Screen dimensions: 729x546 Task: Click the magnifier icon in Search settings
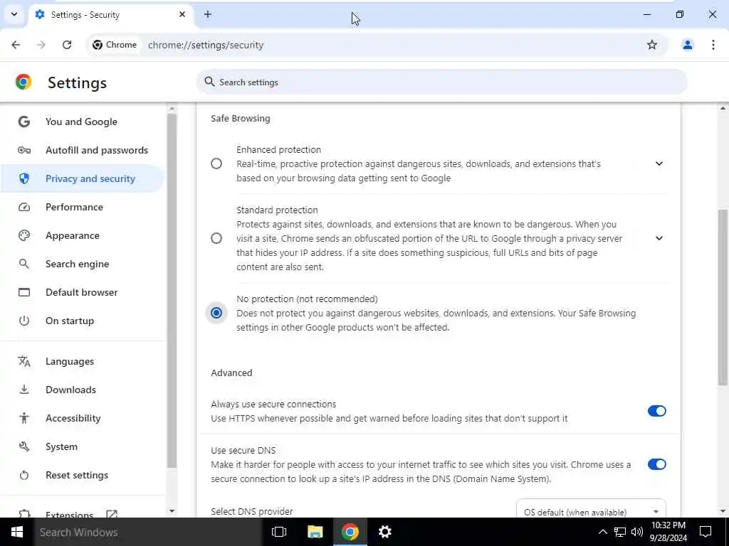[x=209, y=82]
